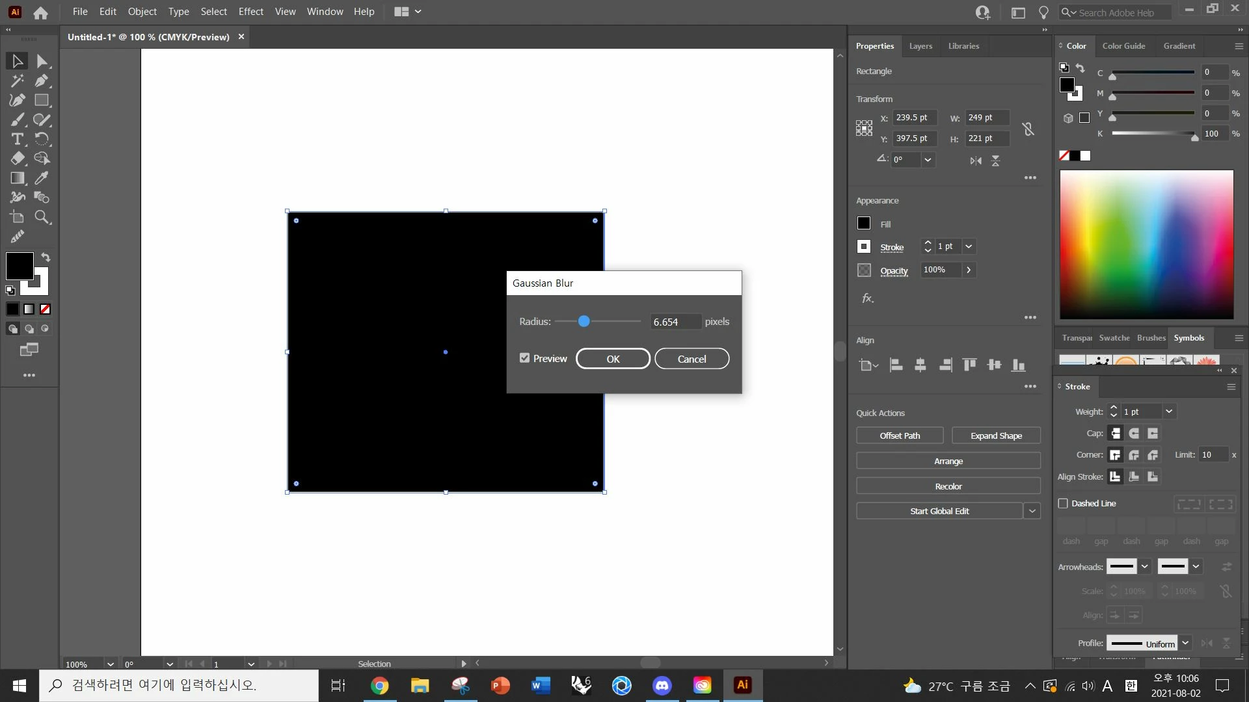Viewport: 1249px width, 702px height.
Task: Click the Radius value input field
Action: (675, 322)
